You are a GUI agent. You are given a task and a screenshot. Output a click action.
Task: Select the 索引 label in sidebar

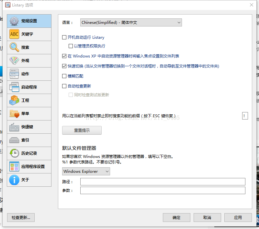(25, 140)
